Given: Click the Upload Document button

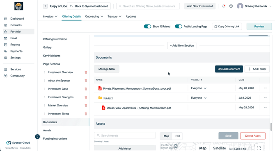Looking at the screenshot, I should tap(229, 69).
